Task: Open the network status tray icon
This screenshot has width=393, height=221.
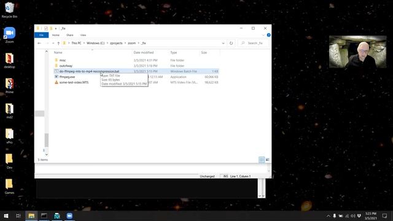Action: click(347, 215)
